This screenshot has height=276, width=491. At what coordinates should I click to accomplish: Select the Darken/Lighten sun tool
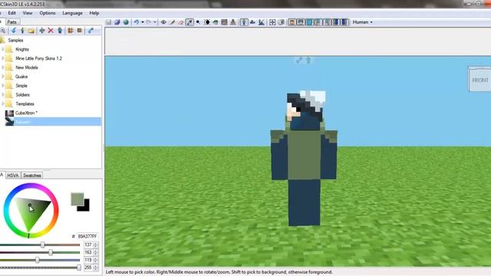pyautogui.click(x=207, y=22)
